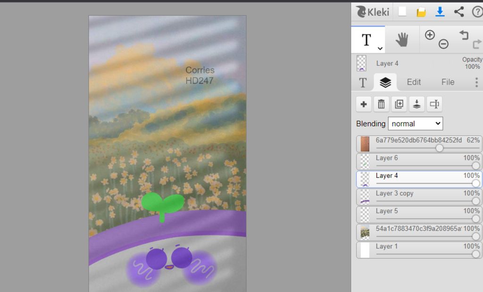Click the "Layer 4" name in header
Viewport: 483px width, 292px height.
(387, 64)
